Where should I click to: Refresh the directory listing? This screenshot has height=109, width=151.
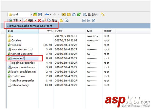(x=79, y=14)
